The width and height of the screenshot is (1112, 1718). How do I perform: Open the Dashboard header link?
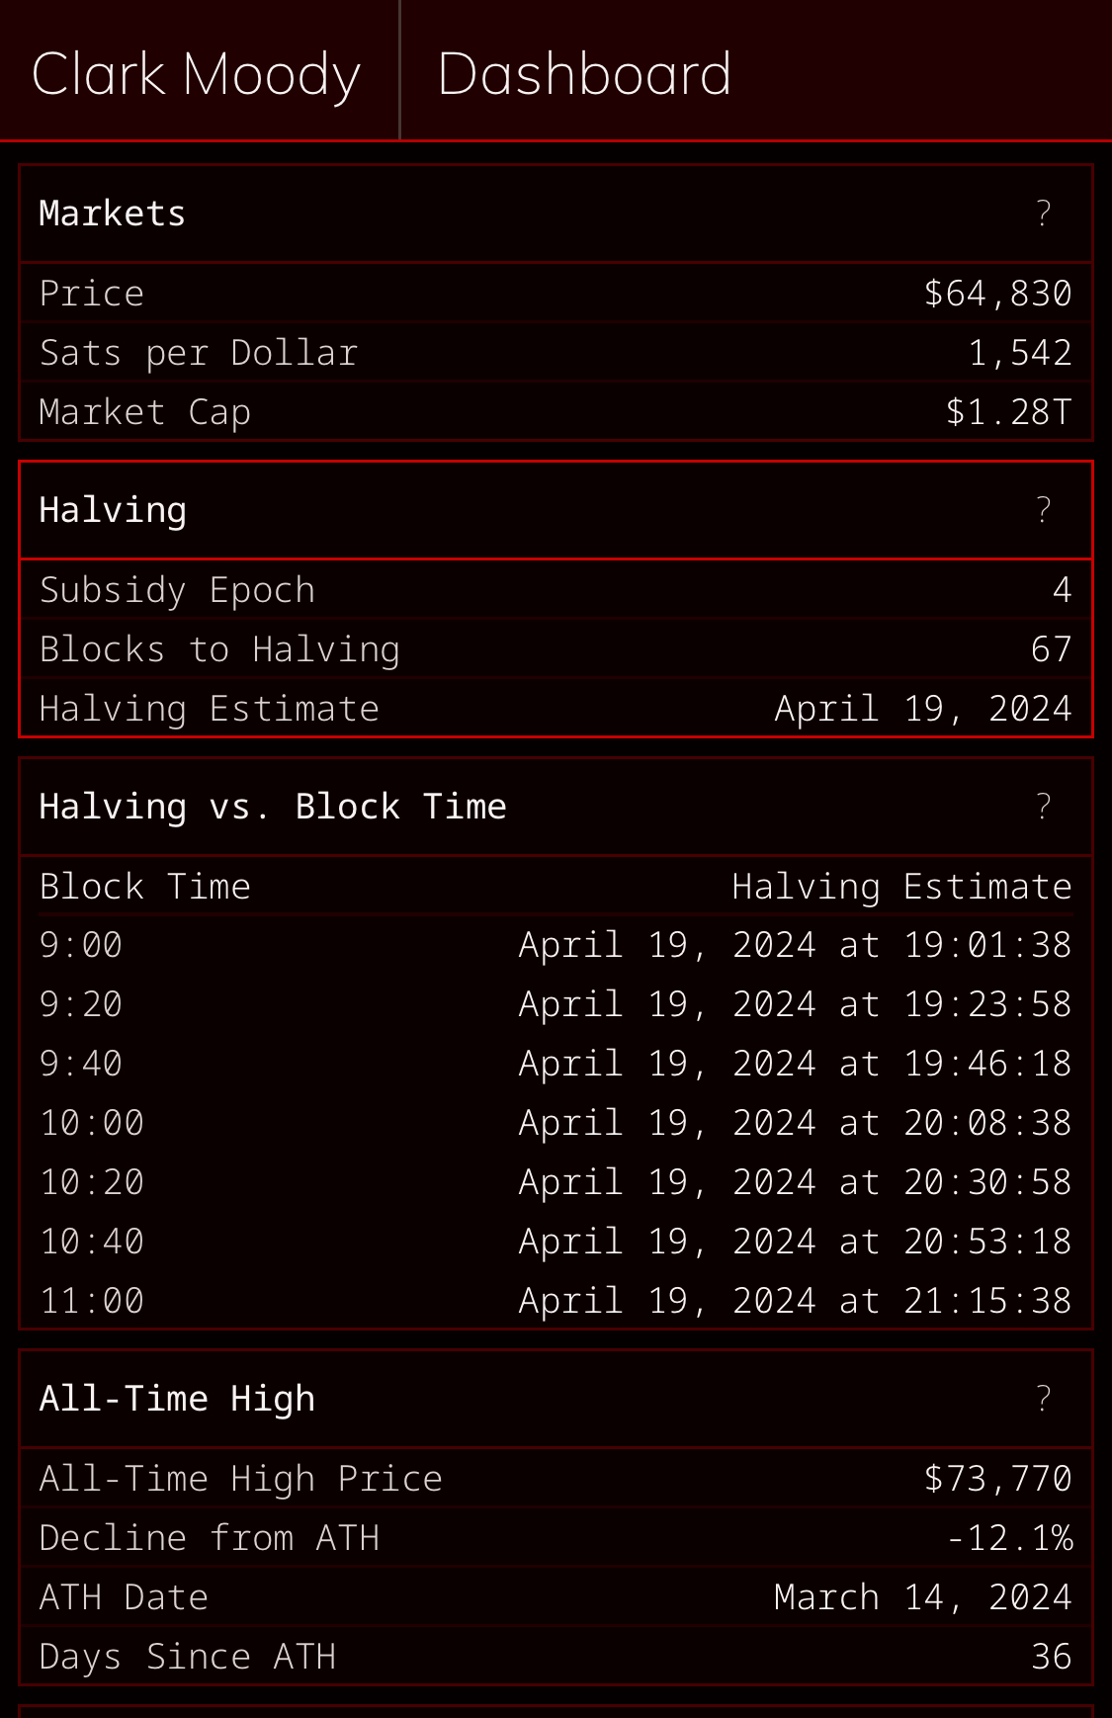(584, 74)
